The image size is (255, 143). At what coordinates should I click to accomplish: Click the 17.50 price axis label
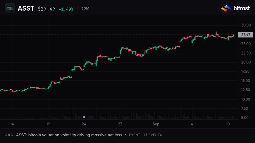246,71
